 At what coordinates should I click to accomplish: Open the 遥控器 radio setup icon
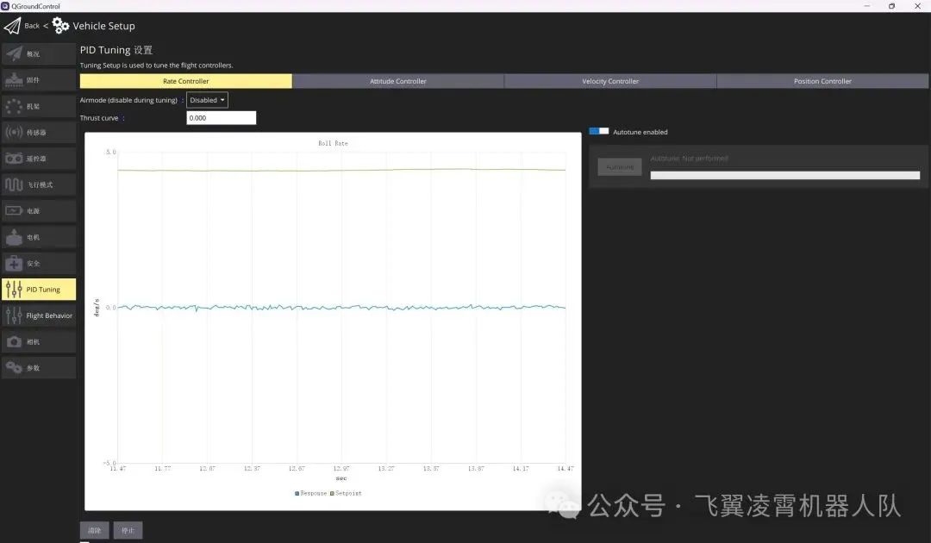pos(14,159)
